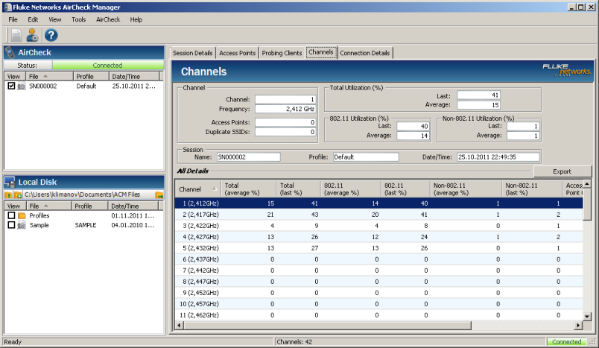
Task: Click the Export button
Action: pyautogui.click(x=562, y=171)
